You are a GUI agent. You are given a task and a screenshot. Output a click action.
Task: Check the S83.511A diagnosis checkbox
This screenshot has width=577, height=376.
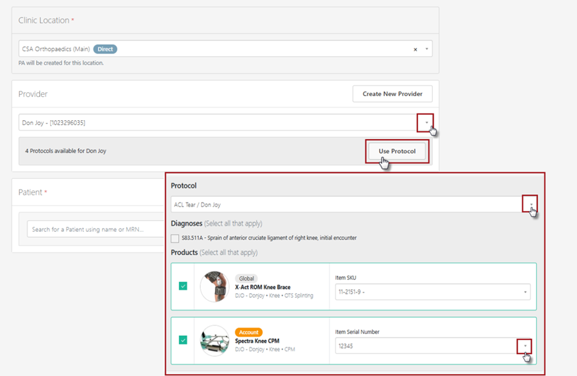pos(175,238)
